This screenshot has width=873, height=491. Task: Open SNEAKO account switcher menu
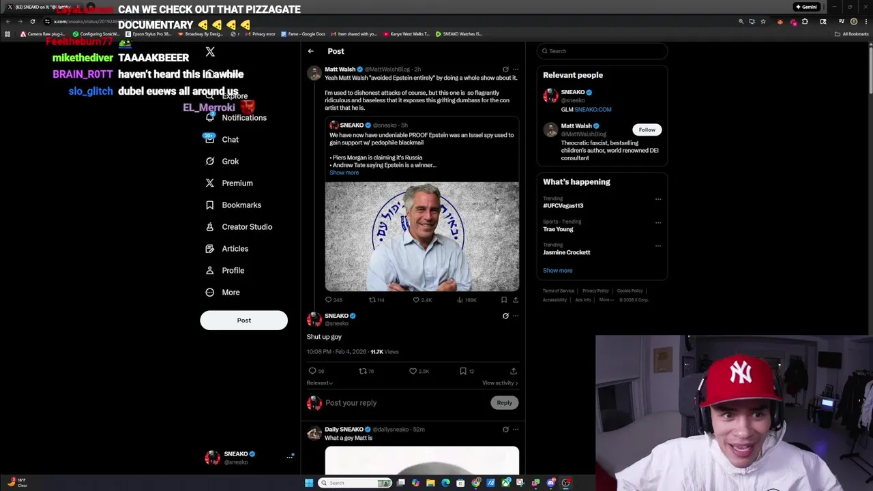pyautogui.click(x=249, y=458)
